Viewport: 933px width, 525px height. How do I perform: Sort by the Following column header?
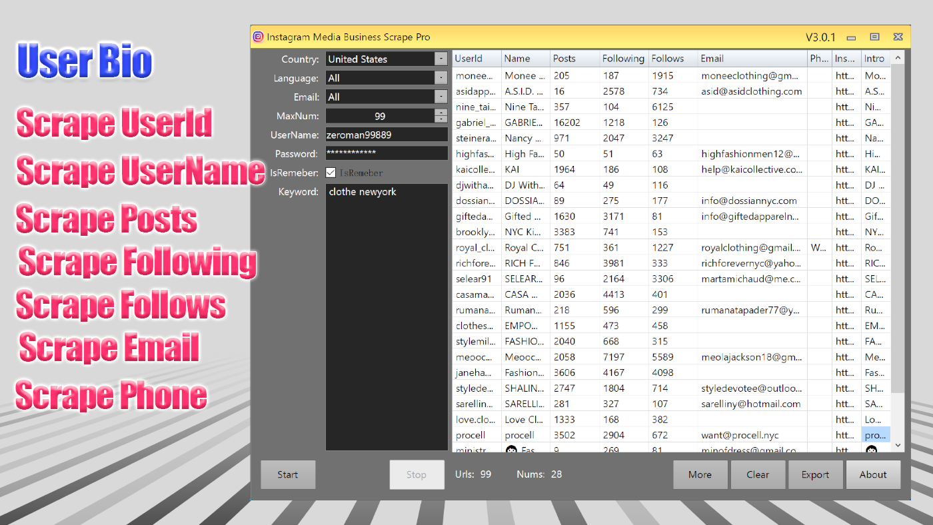point(624,59)
